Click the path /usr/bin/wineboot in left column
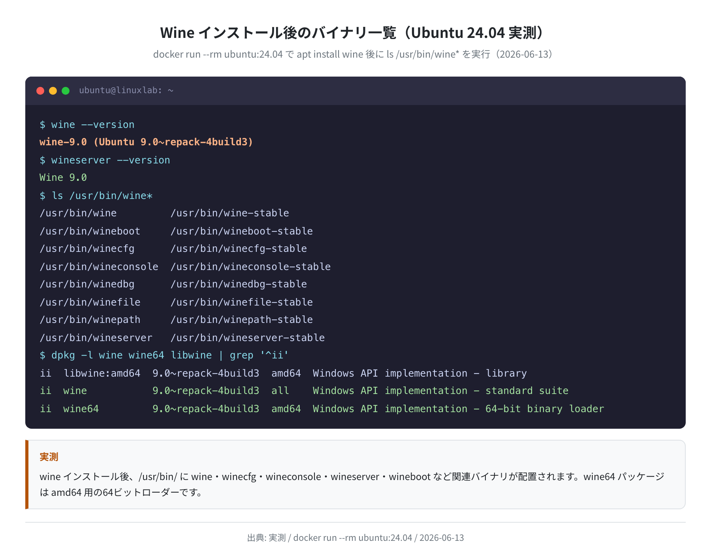This screenshot has width=711, height=559. coord(90,231)
